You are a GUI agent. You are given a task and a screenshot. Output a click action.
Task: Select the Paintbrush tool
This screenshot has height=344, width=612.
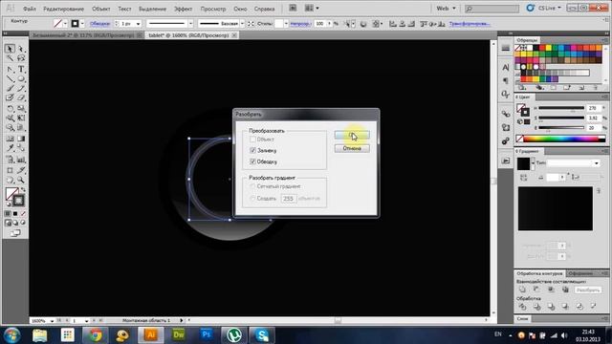[10, 89]
